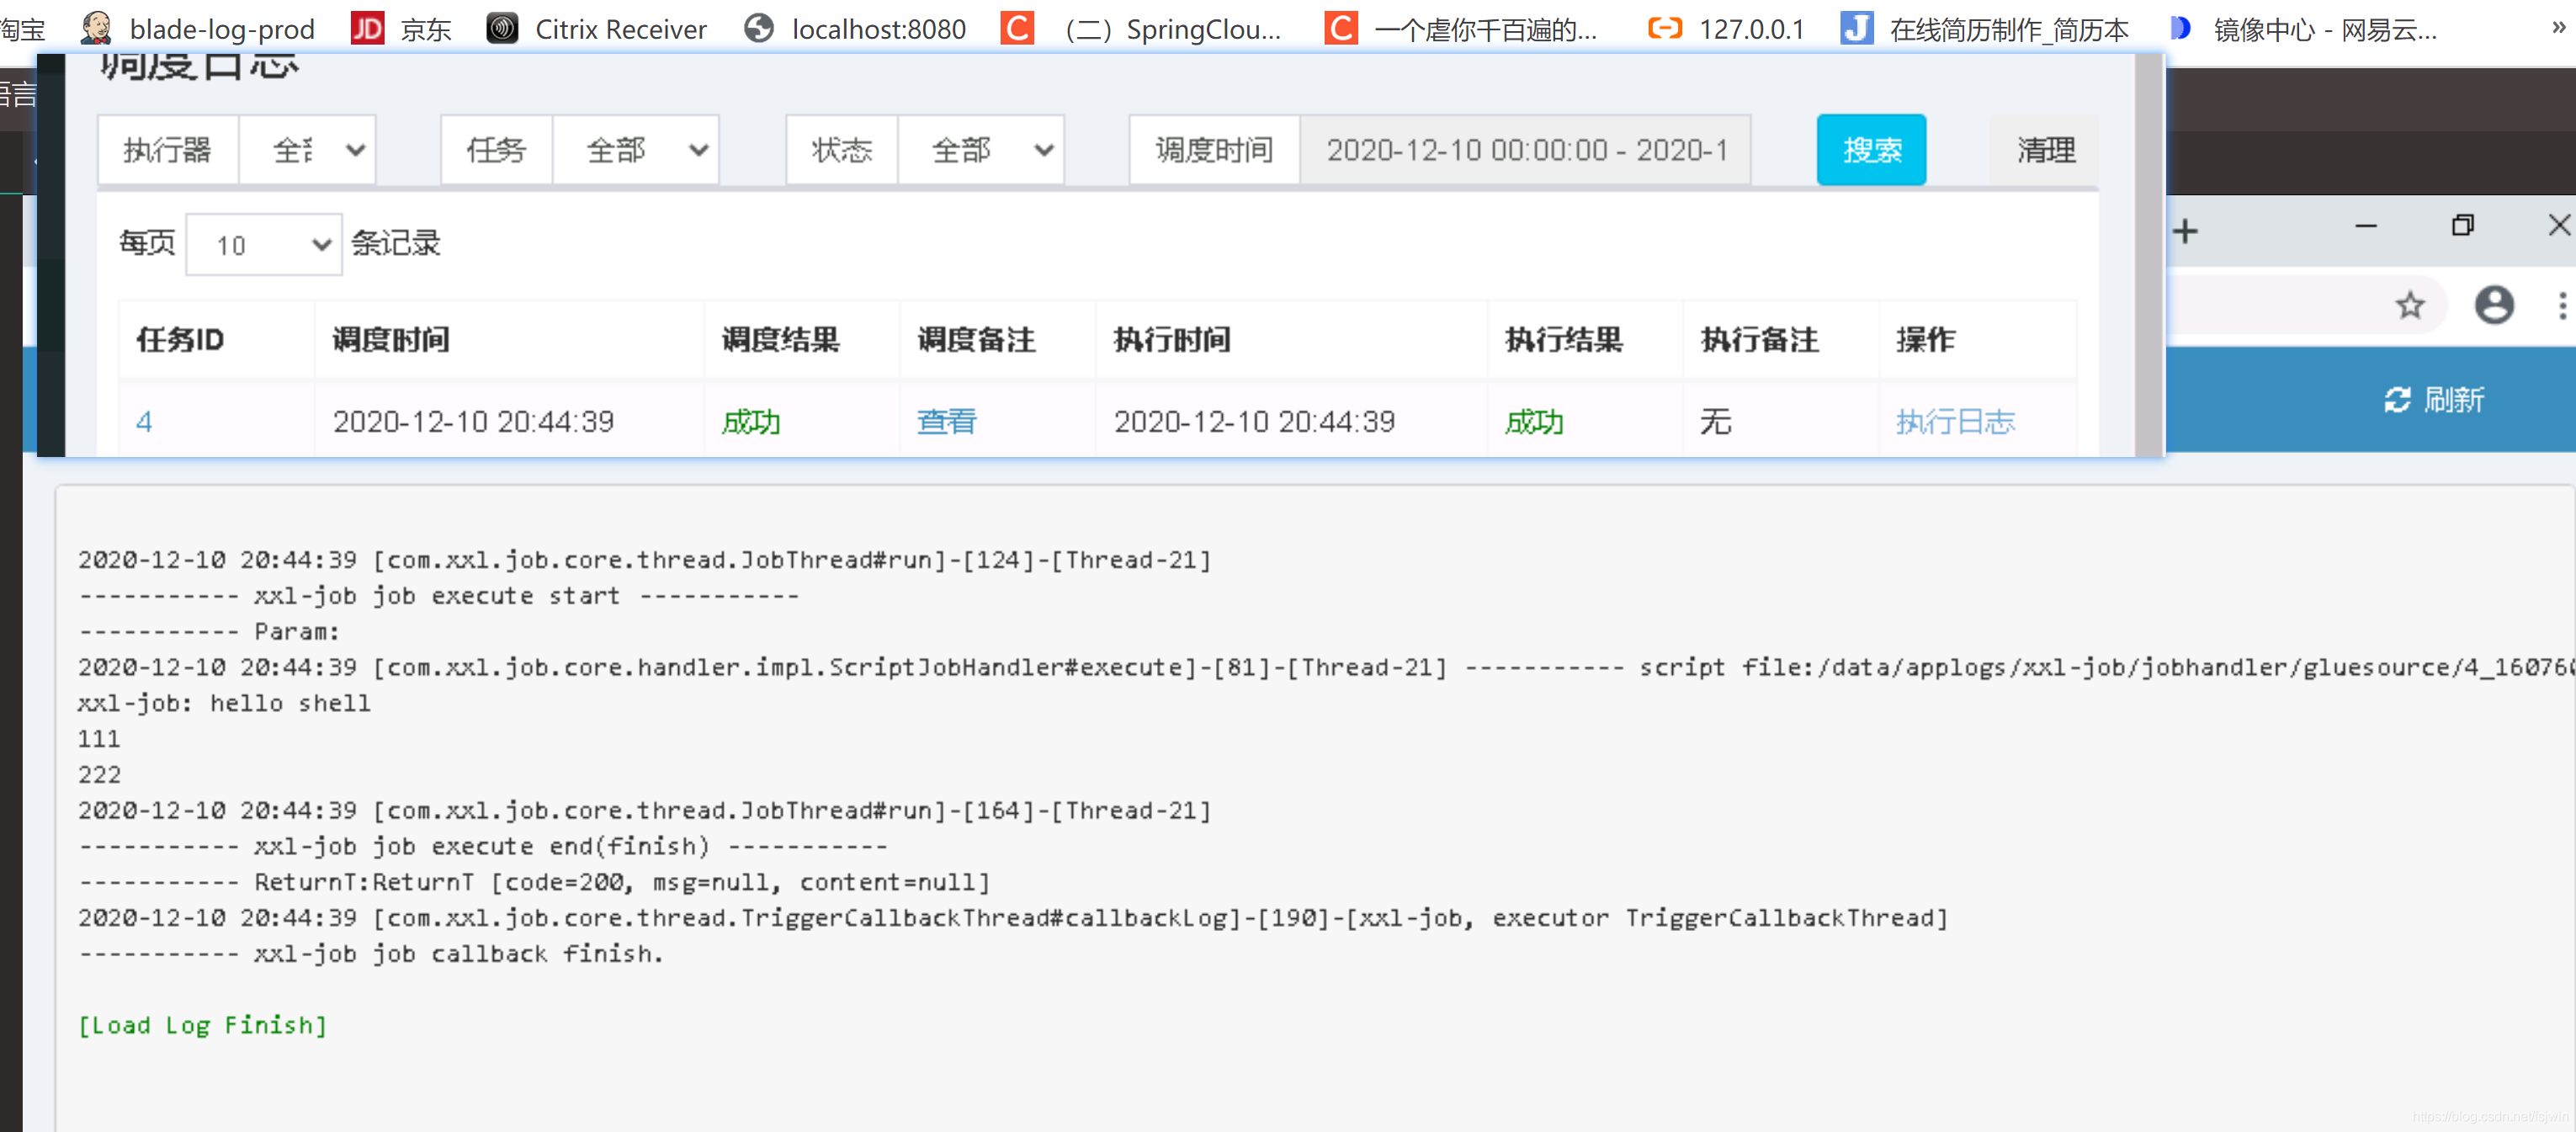This screenshot has width=2576, height=1132.
Task: Change records per page from 10
Action: 263,244
